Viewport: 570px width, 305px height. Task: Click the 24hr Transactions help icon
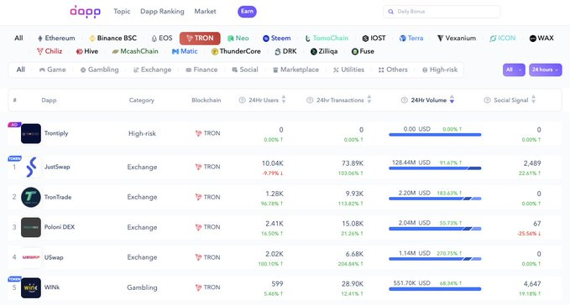coord(310,100)
